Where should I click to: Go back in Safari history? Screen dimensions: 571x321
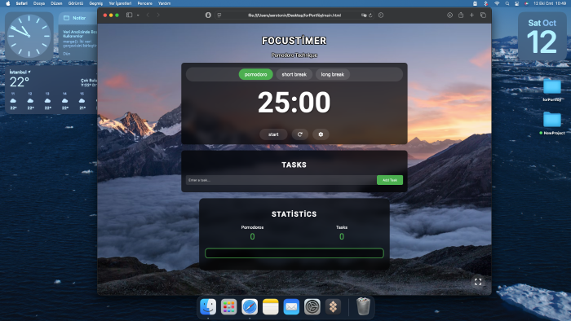coord(148,15)
